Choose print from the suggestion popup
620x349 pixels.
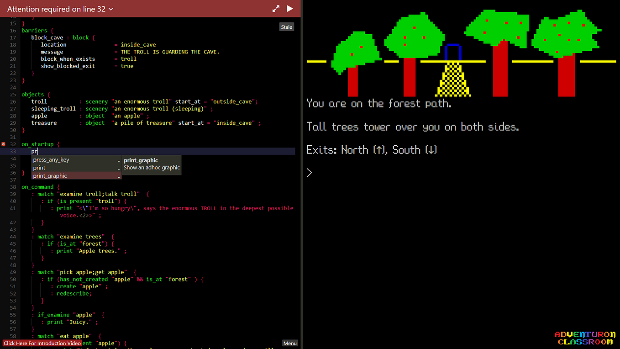pyautogui.click(x=39, y=168)
